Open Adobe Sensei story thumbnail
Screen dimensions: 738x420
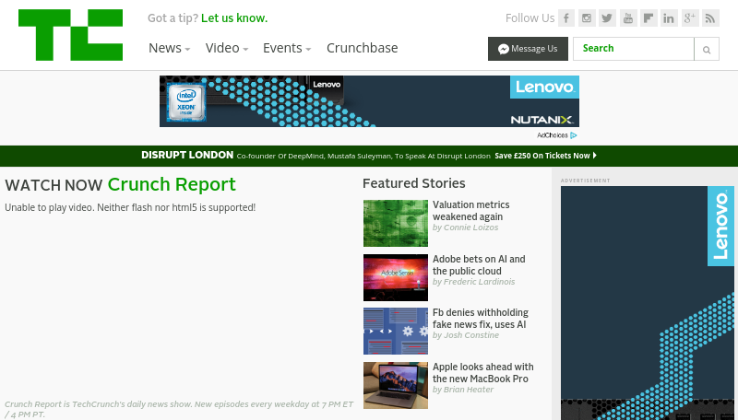396,277
